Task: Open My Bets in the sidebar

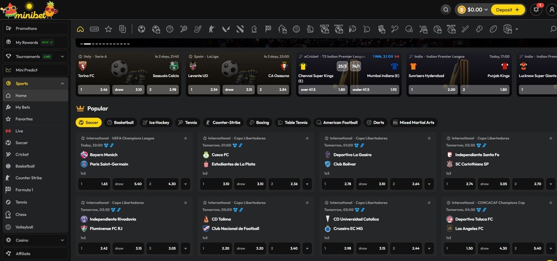Action: [35, 107]
